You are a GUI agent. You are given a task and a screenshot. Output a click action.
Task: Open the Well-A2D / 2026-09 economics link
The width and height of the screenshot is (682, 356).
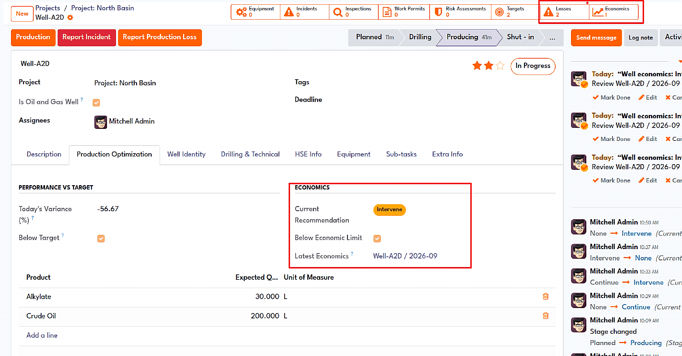point(405,256)
